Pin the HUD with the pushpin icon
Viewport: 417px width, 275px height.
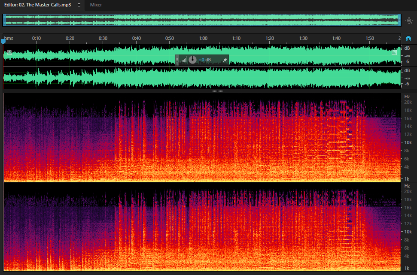[x=225, y=60]
